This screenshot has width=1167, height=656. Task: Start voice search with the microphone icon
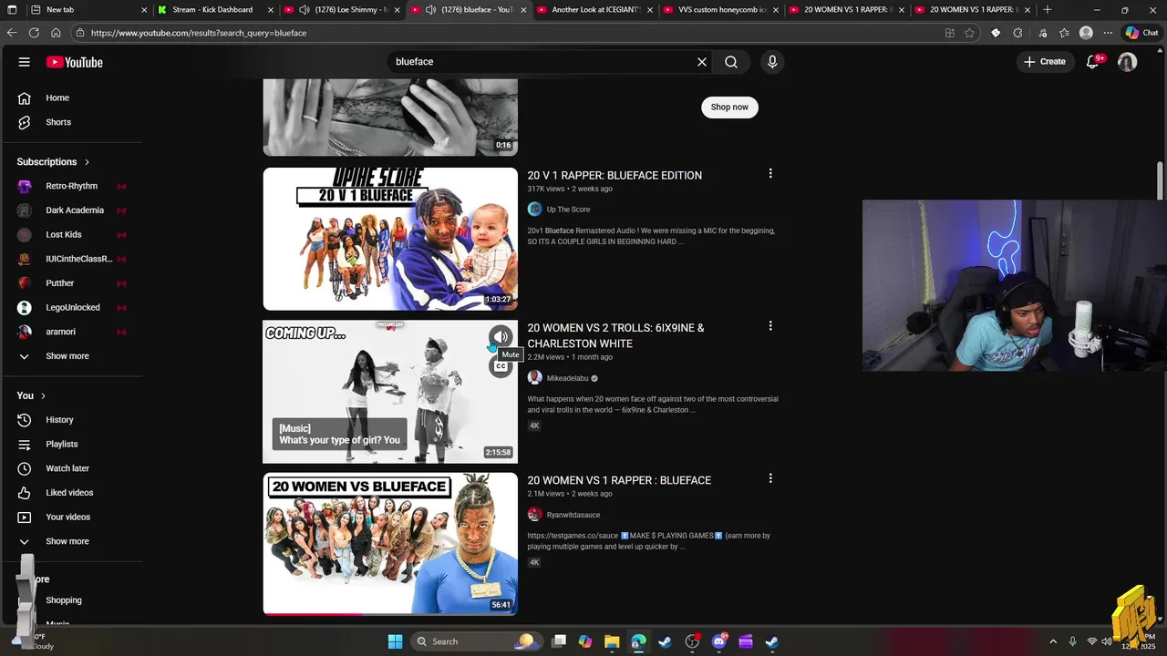click(772, 62)
